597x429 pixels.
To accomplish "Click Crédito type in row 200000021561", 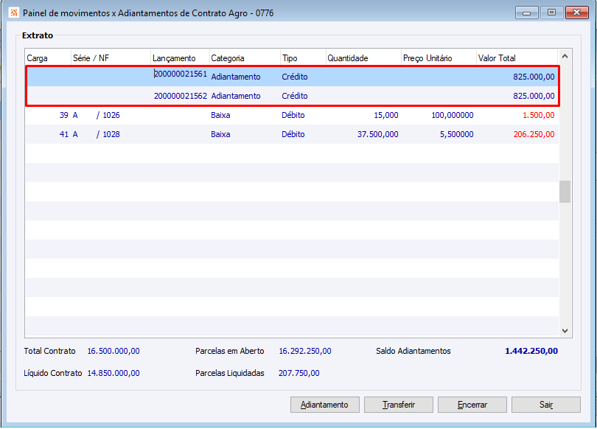I will tap(295, 77).
